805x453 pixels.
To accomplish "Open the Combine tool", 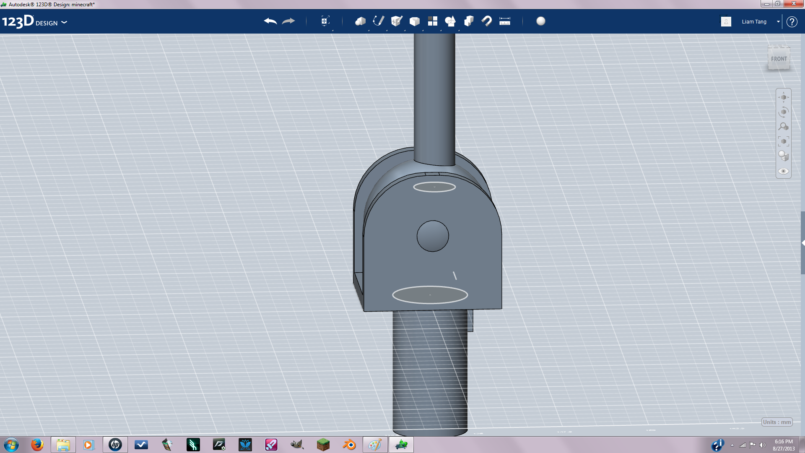I will click(x=469, y=21).
